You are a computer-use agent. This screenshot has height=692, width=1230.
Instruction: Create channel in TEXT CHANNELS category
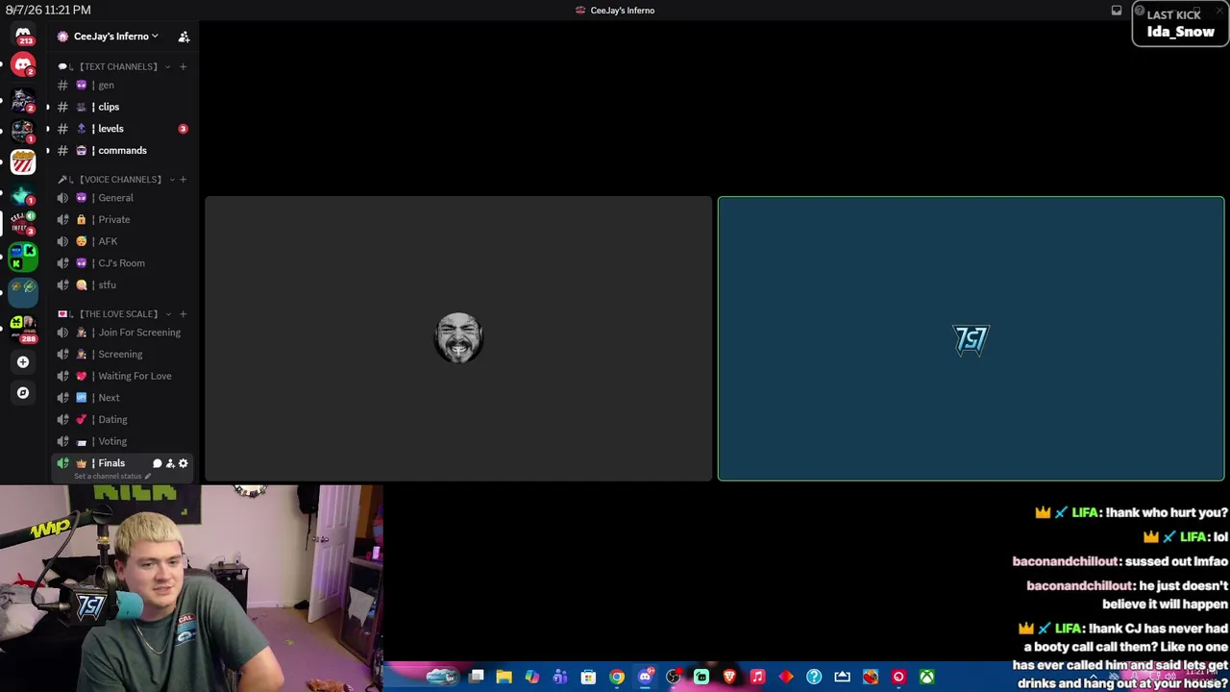pos(183,66)
